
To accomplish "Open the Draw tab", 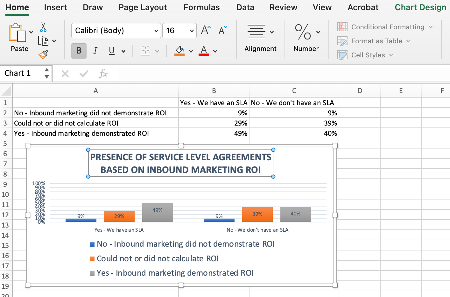I will pos(93,7).
